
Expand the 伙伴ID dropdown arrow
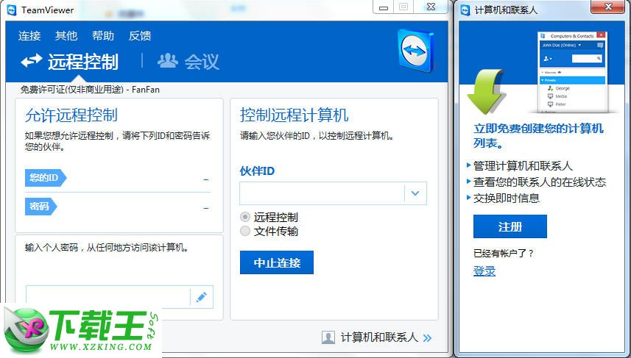(415, 193)
